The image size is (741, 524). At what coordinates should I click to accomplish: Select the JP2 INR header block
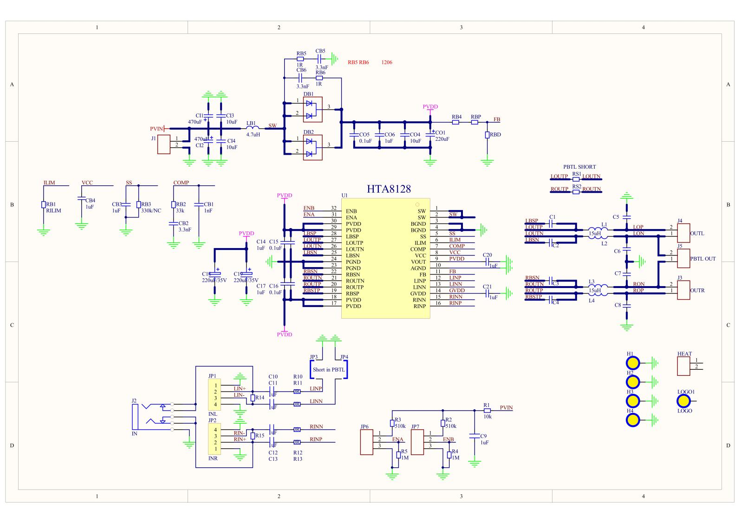coord(214,439)
